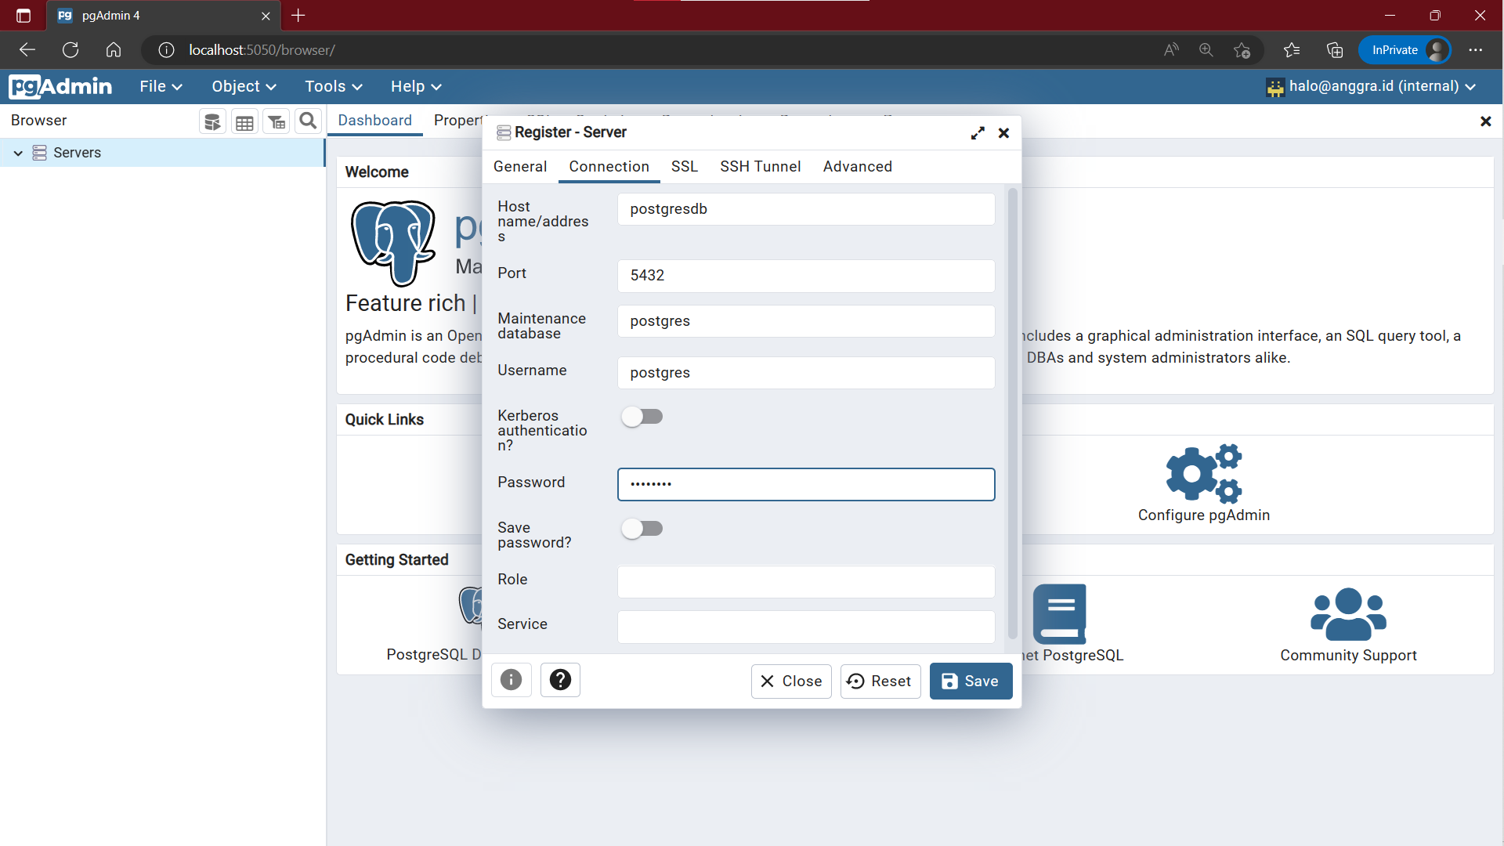The width and height of the screenshot is (1504, 846).
Task: Click the Reset button
Action: (880, 681)
